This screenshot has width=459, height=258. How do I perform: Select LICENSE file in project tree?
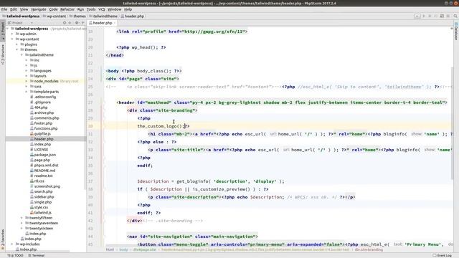[x=41, y=150]
